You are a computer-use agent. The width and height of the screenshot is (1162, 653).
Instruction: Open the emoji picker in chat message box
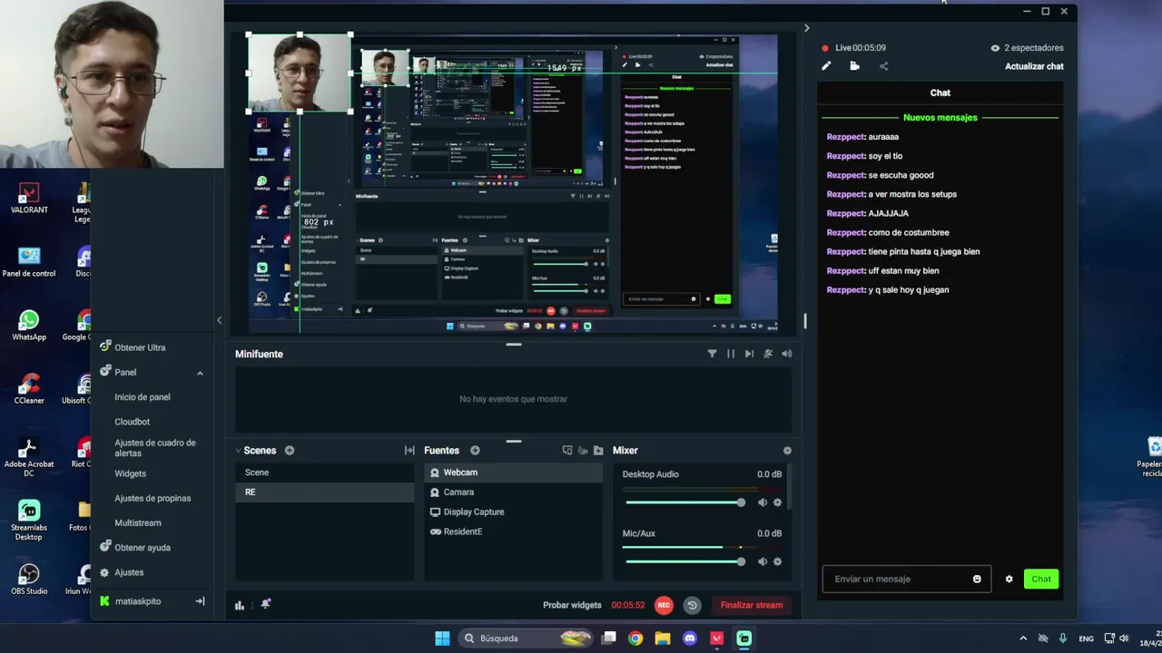977,579
